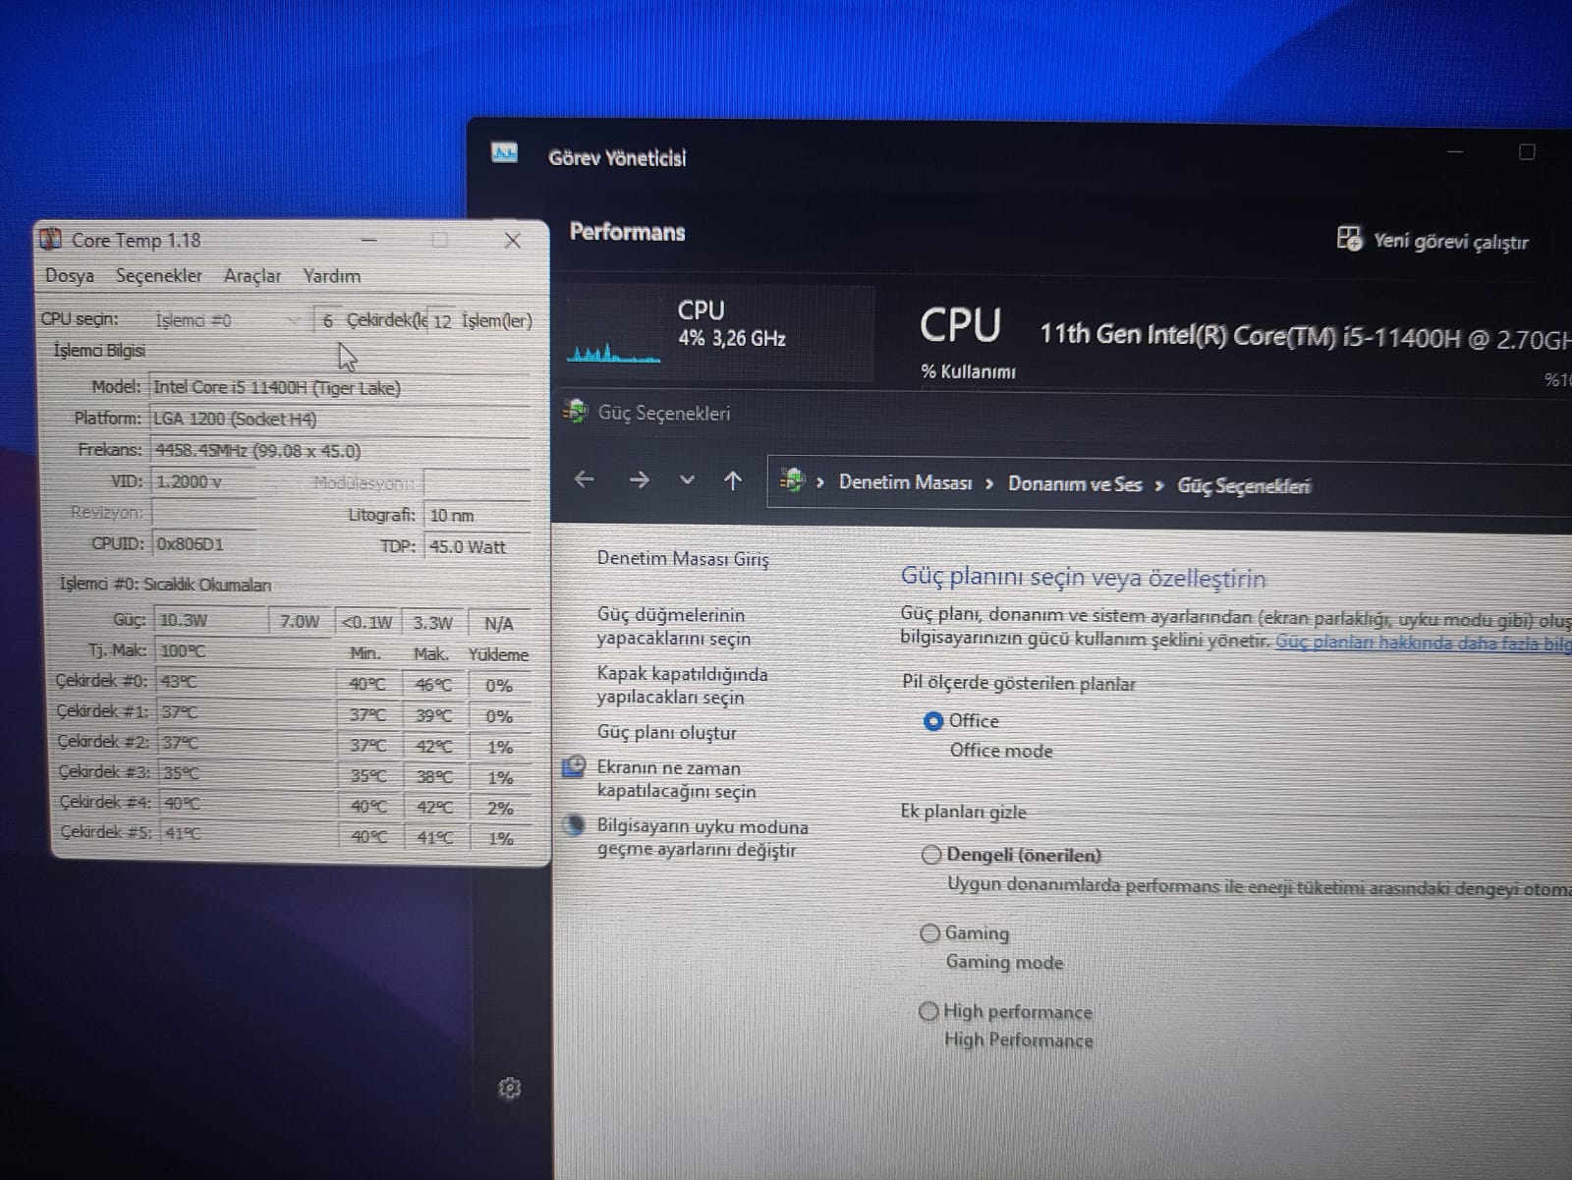Click the Çekirdek #3 temperature '35°C'
Screen dimensions: 1572x1180
click(244, 772)
